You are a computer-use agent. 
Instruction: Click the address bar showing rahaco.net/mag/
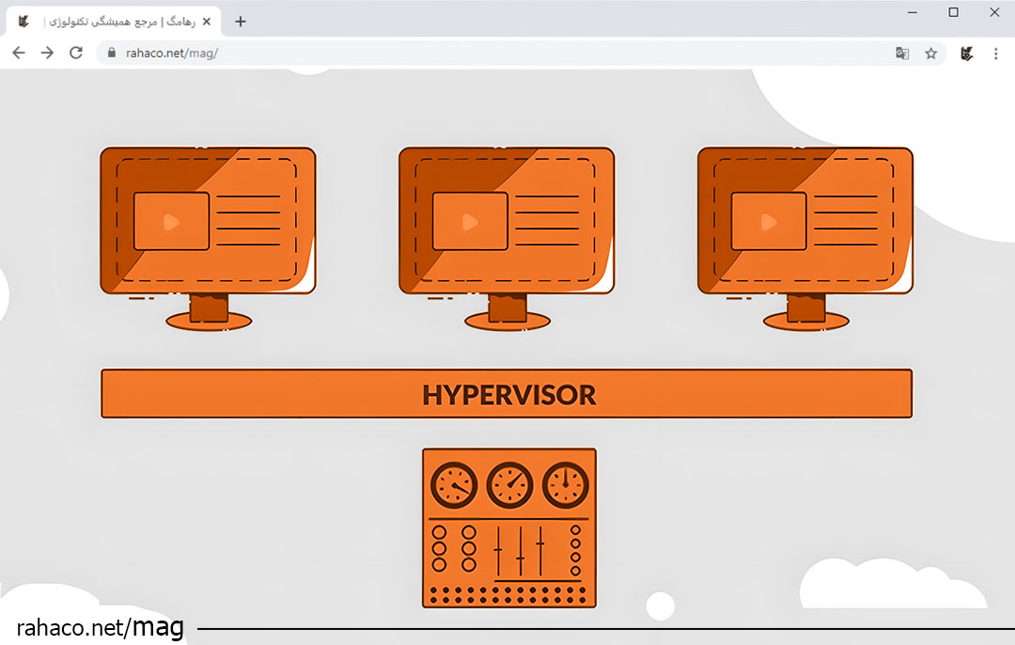point(470,54)
